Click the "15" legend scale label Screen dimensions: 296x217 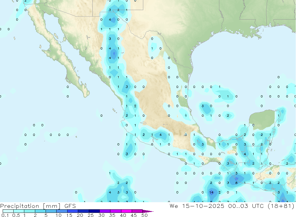coord(69,215)
